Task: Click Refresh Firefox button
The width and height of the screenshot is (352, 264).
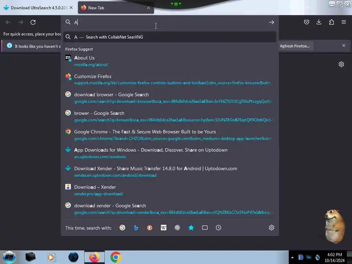Action: tap(295, 46)
